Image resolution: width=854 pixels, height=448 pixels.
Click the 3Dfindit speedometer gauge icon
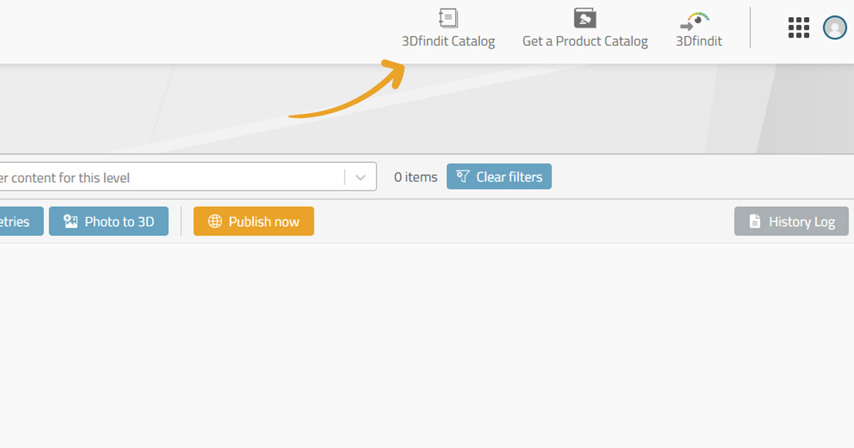click(694, 18)
